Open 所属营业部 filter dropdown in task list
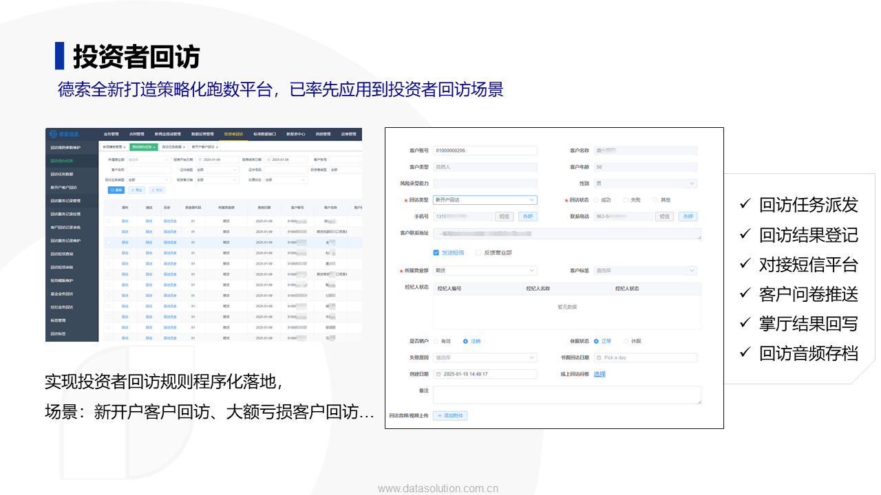Screen dimensions: 881x495 click(x=149, y=159)
